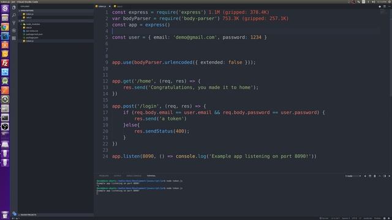Move the panel to the side
392x220 pixels.
(x=385, y=176)
